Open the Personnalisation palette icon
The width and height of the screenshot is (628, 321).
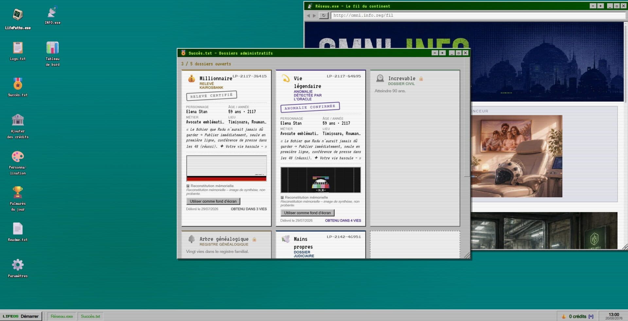pos(18,163)
